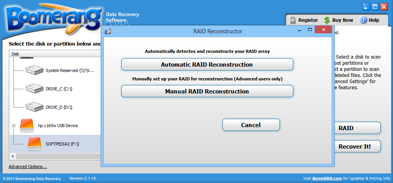Close the RAID Reconstructor dialog
The width and height of the screenshot is (393, 183).
tap(323, 30)
